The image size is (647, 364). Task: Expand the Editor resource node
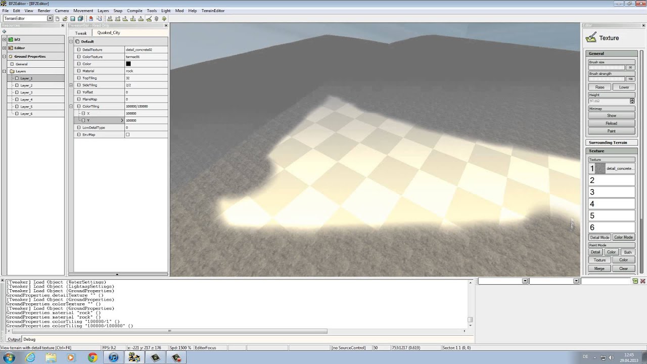click(4, 48)
